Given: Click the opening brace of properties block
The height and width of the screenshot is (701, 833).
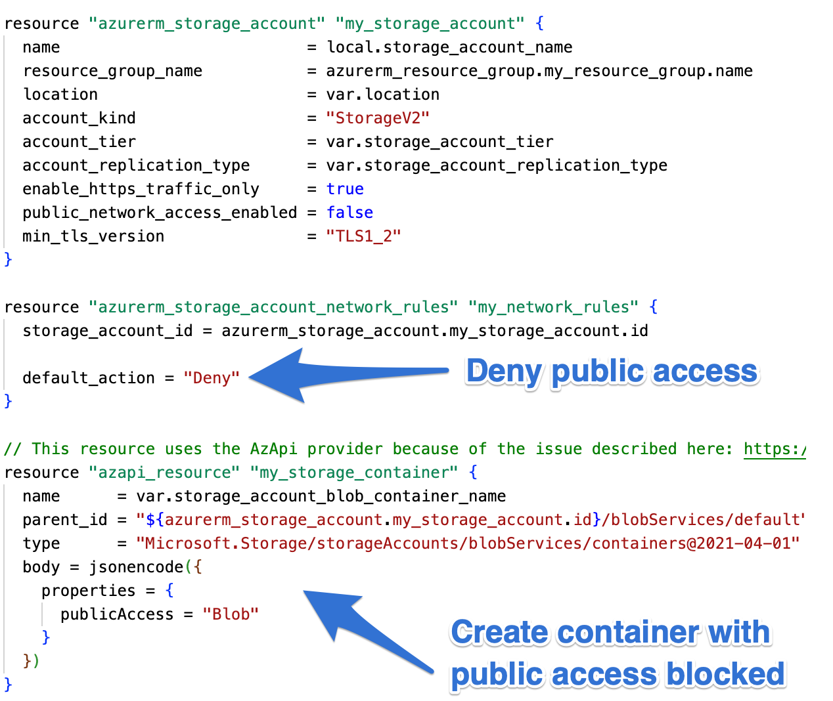Looking at the screenshot, I should [169, 591].
